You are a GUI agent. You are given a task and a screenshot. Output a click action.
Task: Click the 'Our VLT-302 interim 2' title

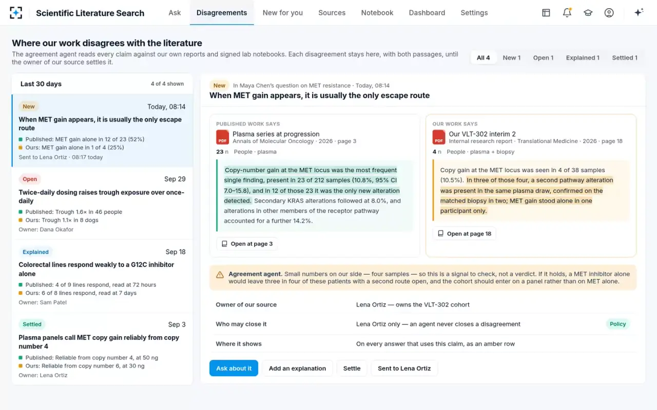[x=482, y=134]
